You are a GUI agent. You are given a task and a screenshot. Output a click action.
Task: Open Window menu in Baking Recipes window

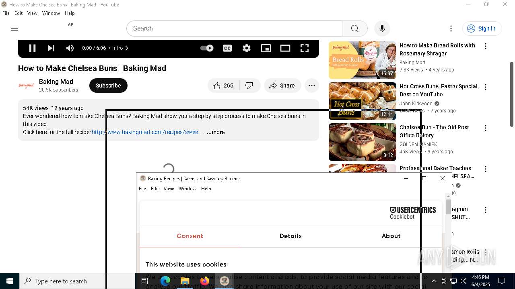click(187, 189)
